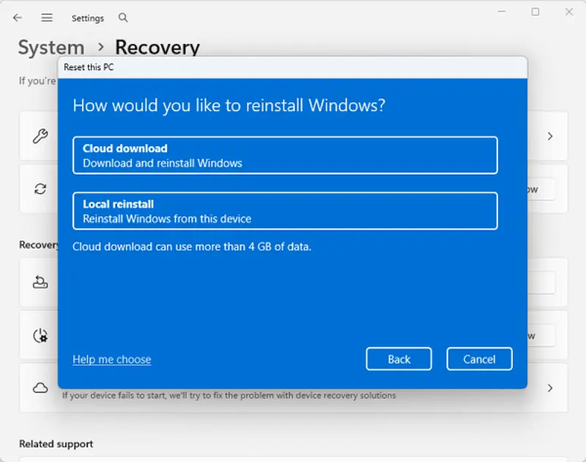Screen dimensions: 586x462
Task: Click the wrench troubleshoot icon
Action: pos(40,136)
